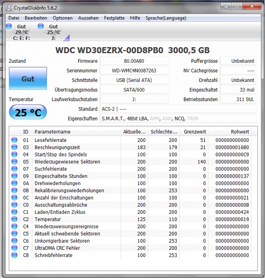Viewport: 265px width, 279px height.
Task: Select the Lesefehlerrate parameter name
Action: pos(50,140)
